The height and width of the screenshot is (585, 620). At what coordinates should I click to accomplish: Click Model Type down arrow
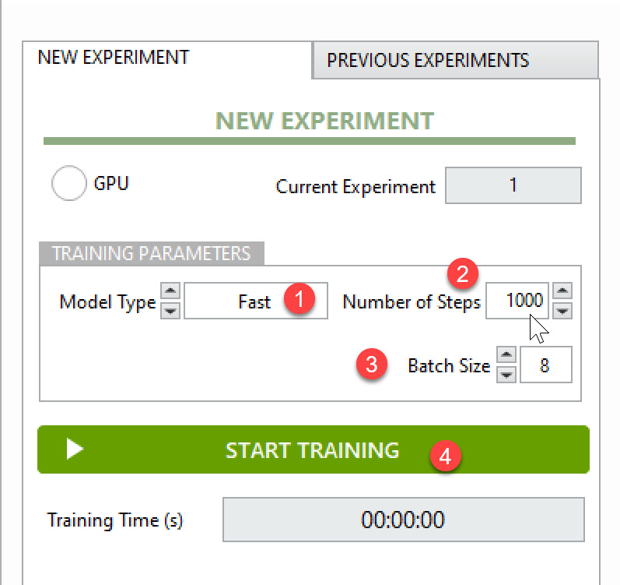[x=172, y=310]
